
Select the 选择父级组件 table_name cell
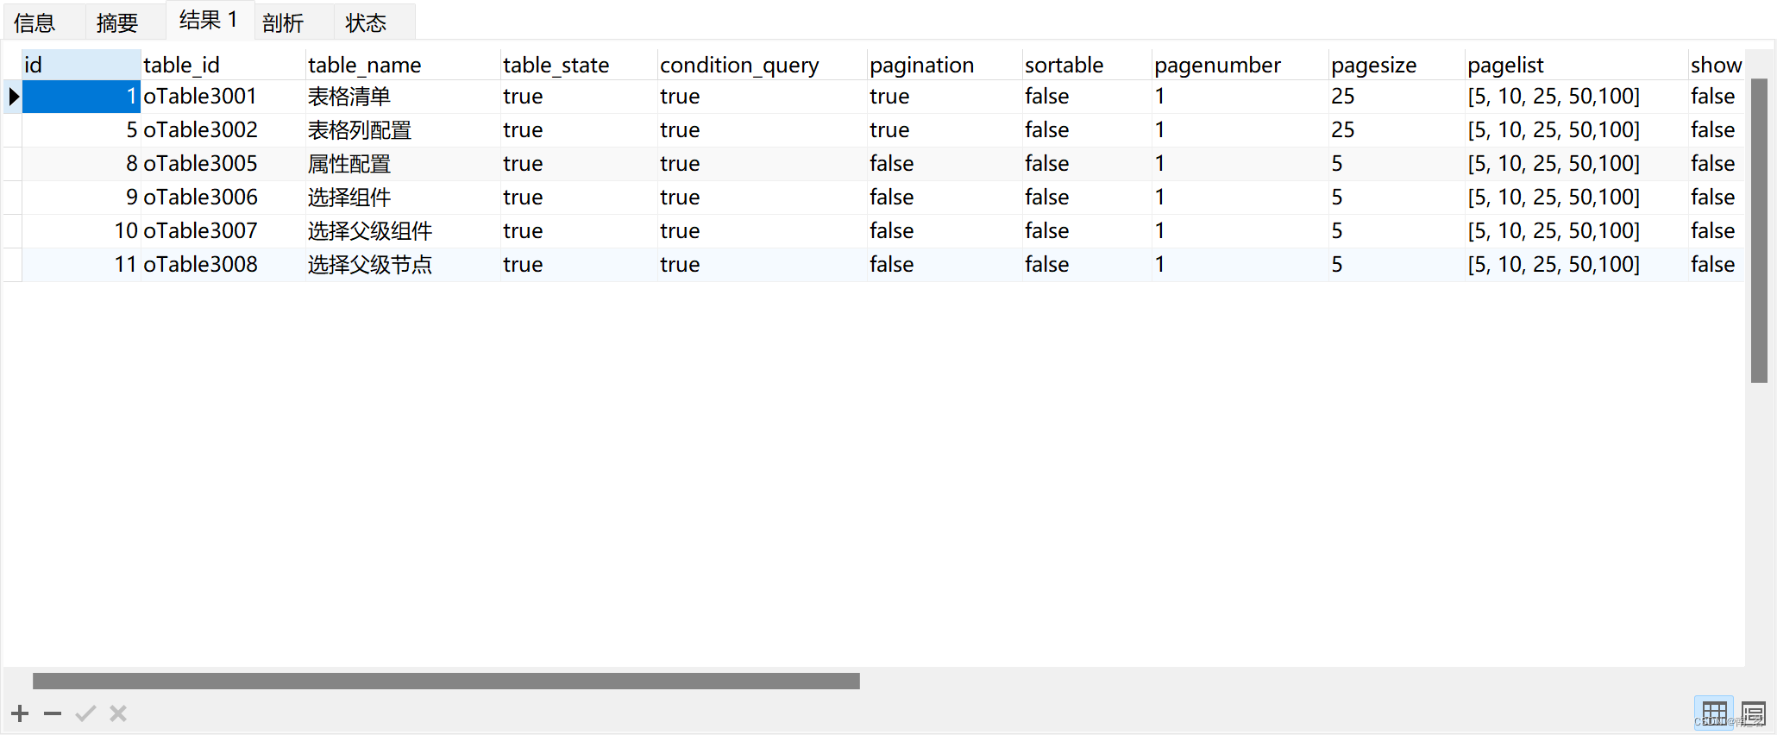tap(403, 231)
